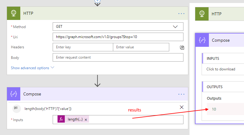Image resolution: width=244 pixels, height=135 pixels.
Task: Focus the Headers 'Enter value' field
Action: pos(141,47)
